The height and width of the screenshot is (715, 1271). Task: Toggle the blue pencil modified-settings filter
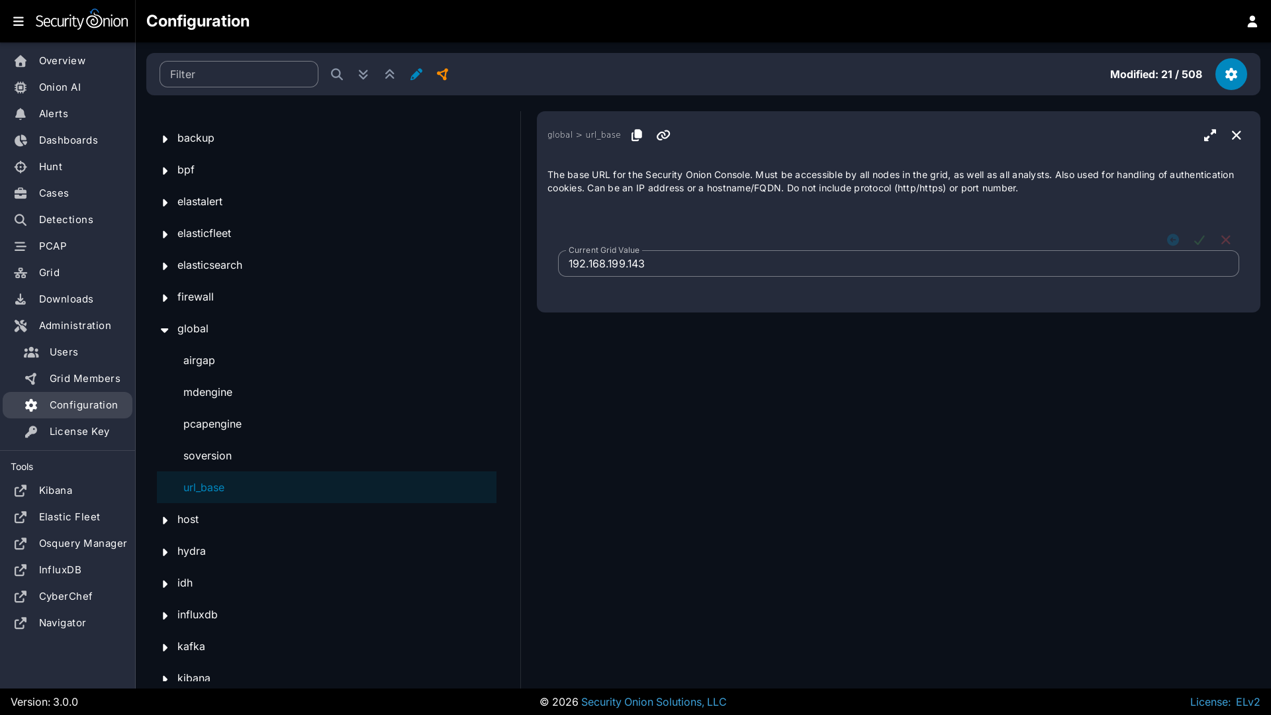[416, 74]
